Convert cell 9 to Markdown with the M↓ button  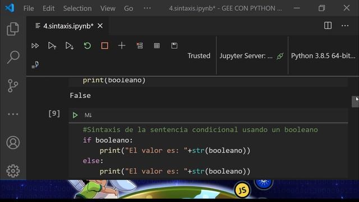pos(88,115)
